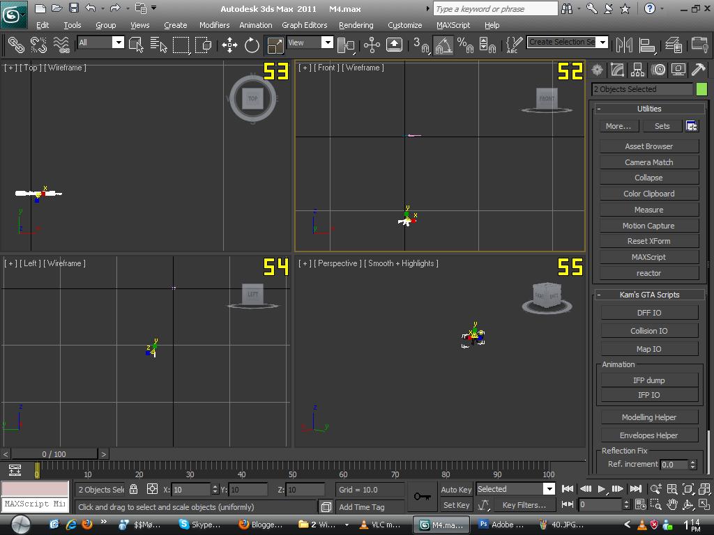
Task: Expand the Create Selection Set dropdown
Action: 603,42
